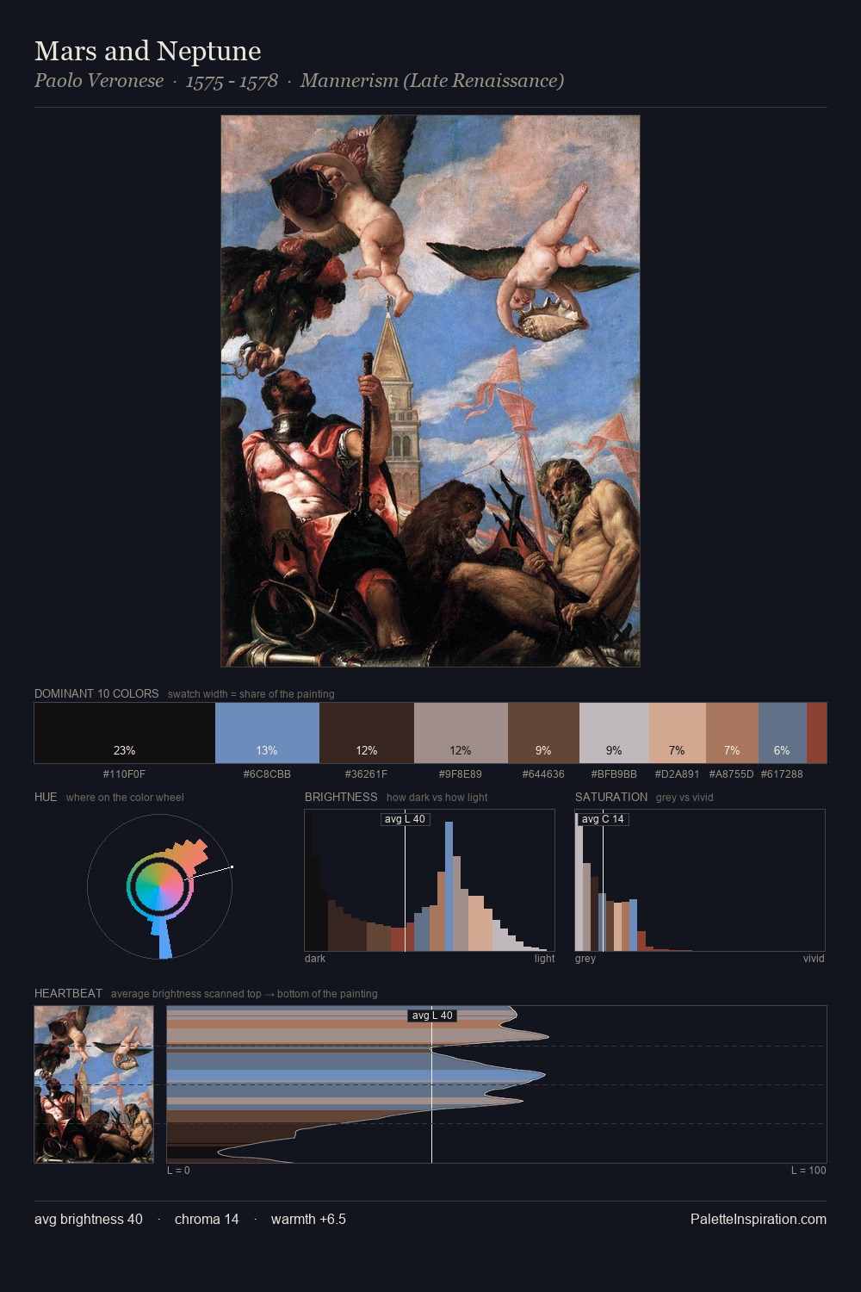861x1292 pixels.
Task: Click 'swatch width = share of the painting' note
Action: [251, 693]
